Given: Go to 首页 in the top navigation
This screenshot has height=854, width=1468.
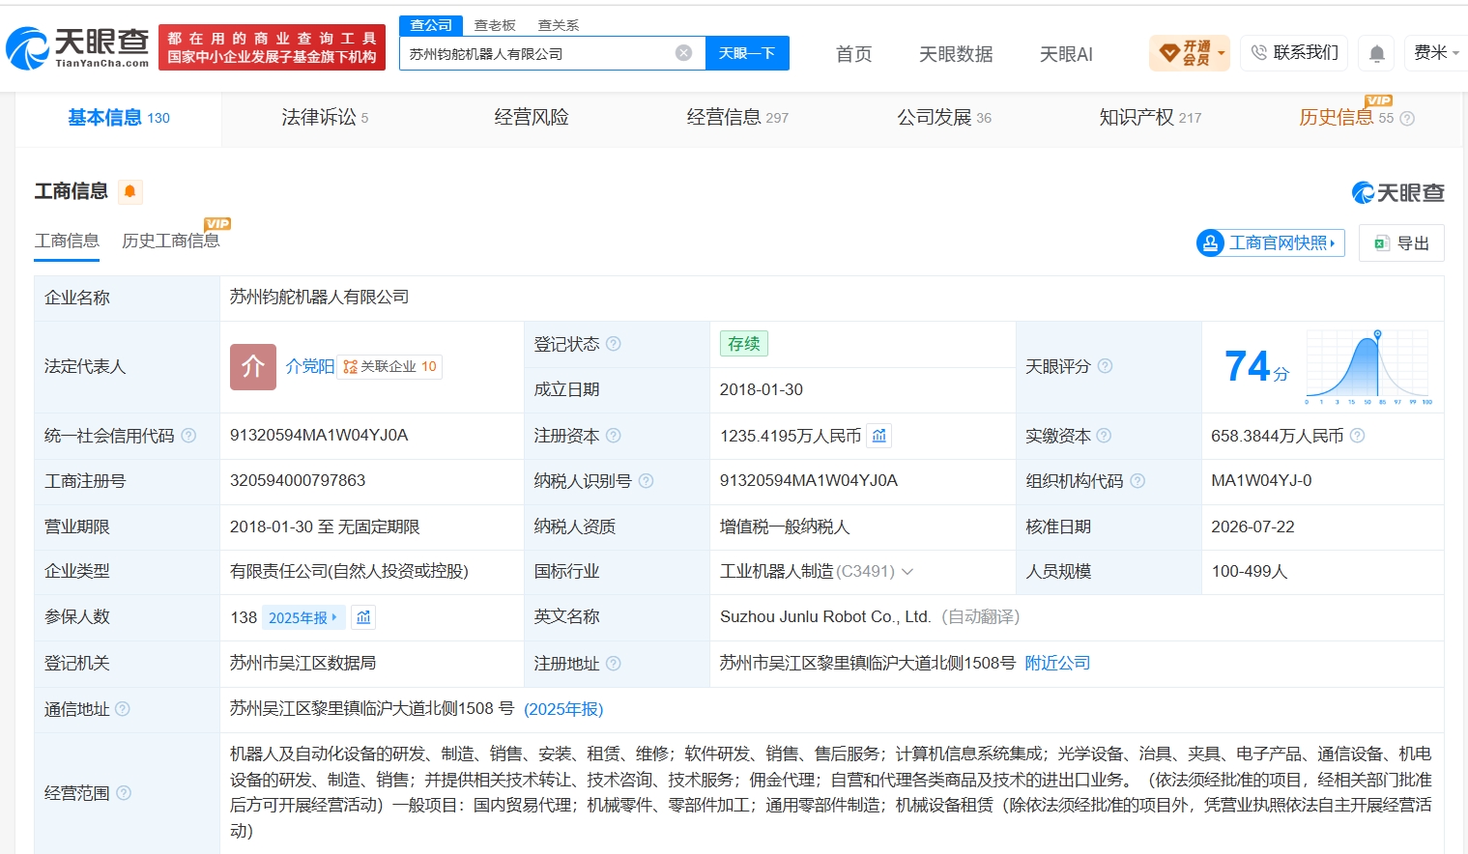Looking at the screenshot, I should coord(853,54).
